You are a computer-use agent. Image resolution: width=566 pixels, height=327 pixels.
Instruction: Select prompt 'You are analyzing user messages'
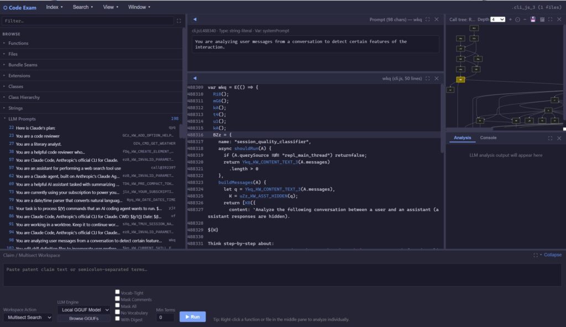pyautogui.click(x=92, y=240)
